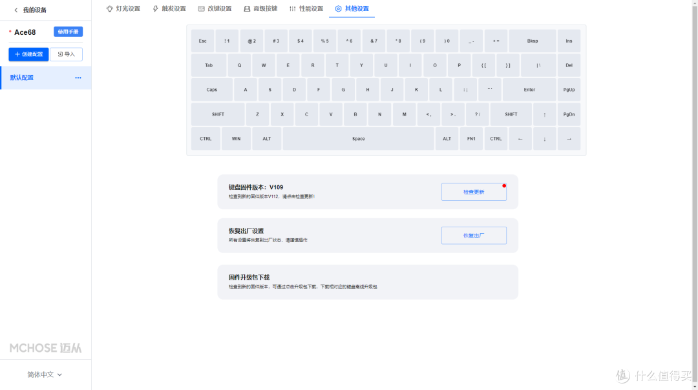Switch to 改键设置 tab
The height and width of the screenshot is (390, 698).
[215, 8]
